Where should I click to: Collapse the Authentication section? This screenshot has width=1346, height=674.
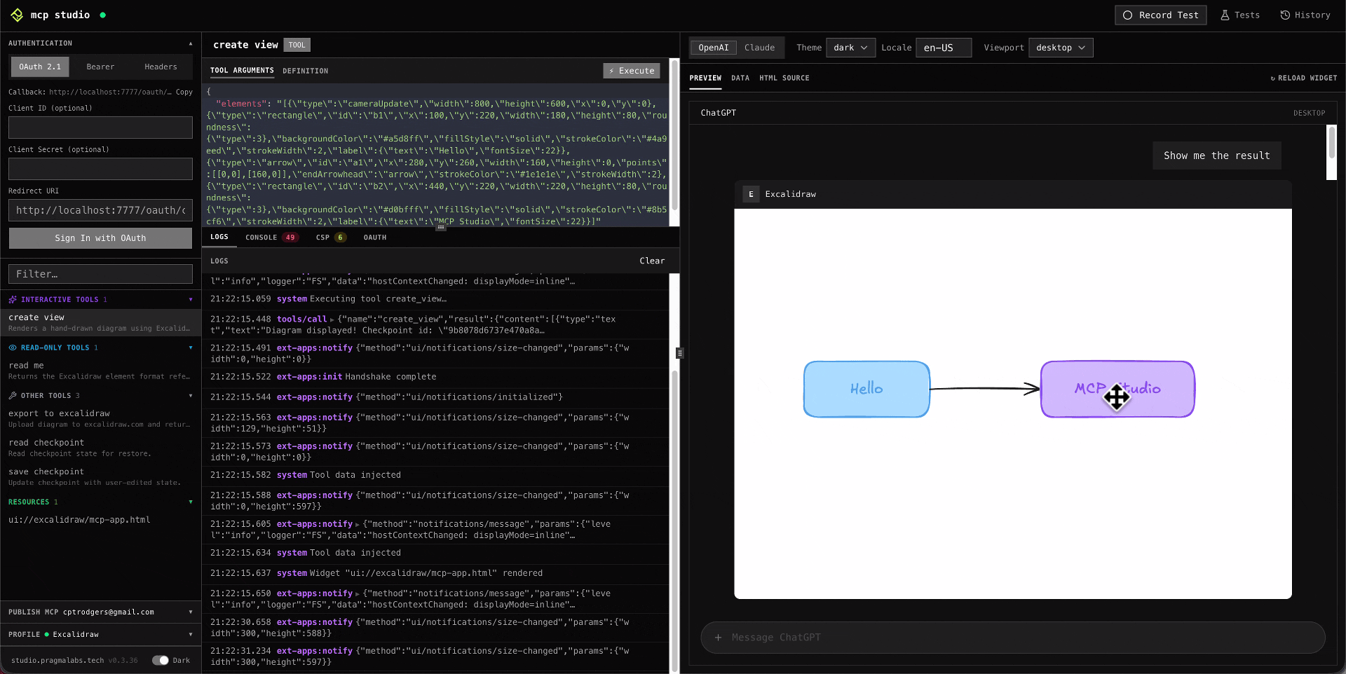191,43
